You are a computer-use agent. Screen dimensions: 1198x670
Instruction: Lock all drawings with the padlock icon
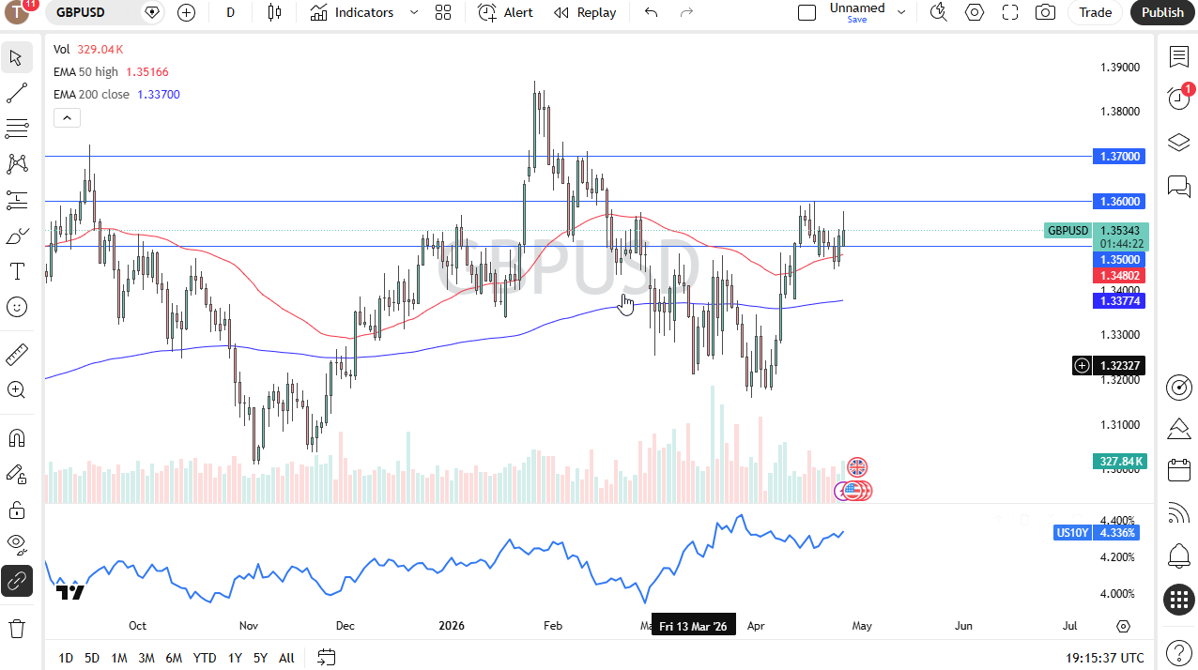16,510
